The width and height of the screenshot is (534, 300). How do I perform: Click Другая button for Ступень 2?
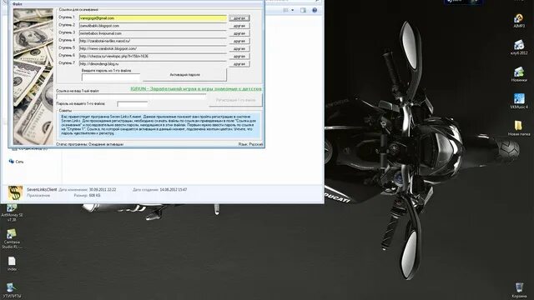click(239, 26)
